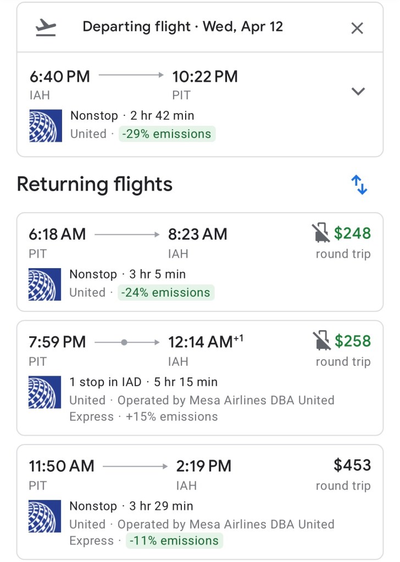This screenshot has height=562, width=400.
Task: Click no-carry-on bag icon beside $248
Action: (x=320, y=233)
